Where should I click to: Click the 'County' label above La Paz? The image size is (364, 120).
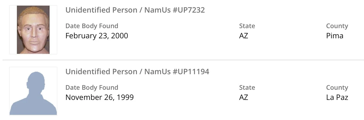coord(337,88)
